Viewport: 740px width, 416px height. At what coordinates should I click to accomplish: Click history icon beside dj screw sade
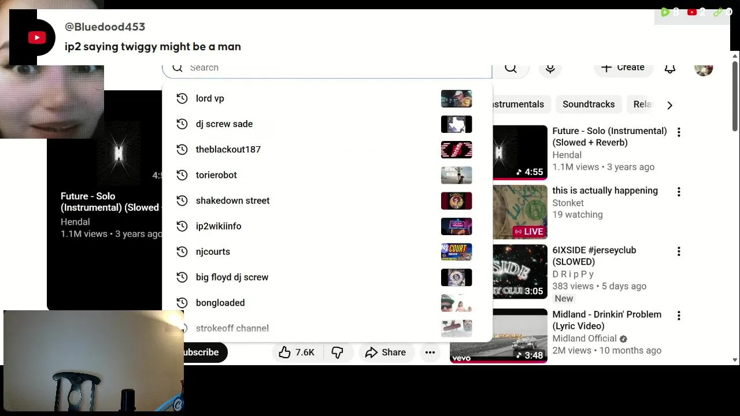(x=182, y=124)
